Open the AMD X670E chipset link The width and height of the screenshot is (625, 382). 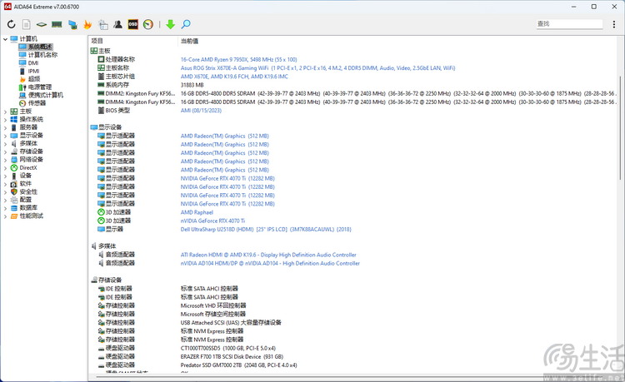point(234,77)
